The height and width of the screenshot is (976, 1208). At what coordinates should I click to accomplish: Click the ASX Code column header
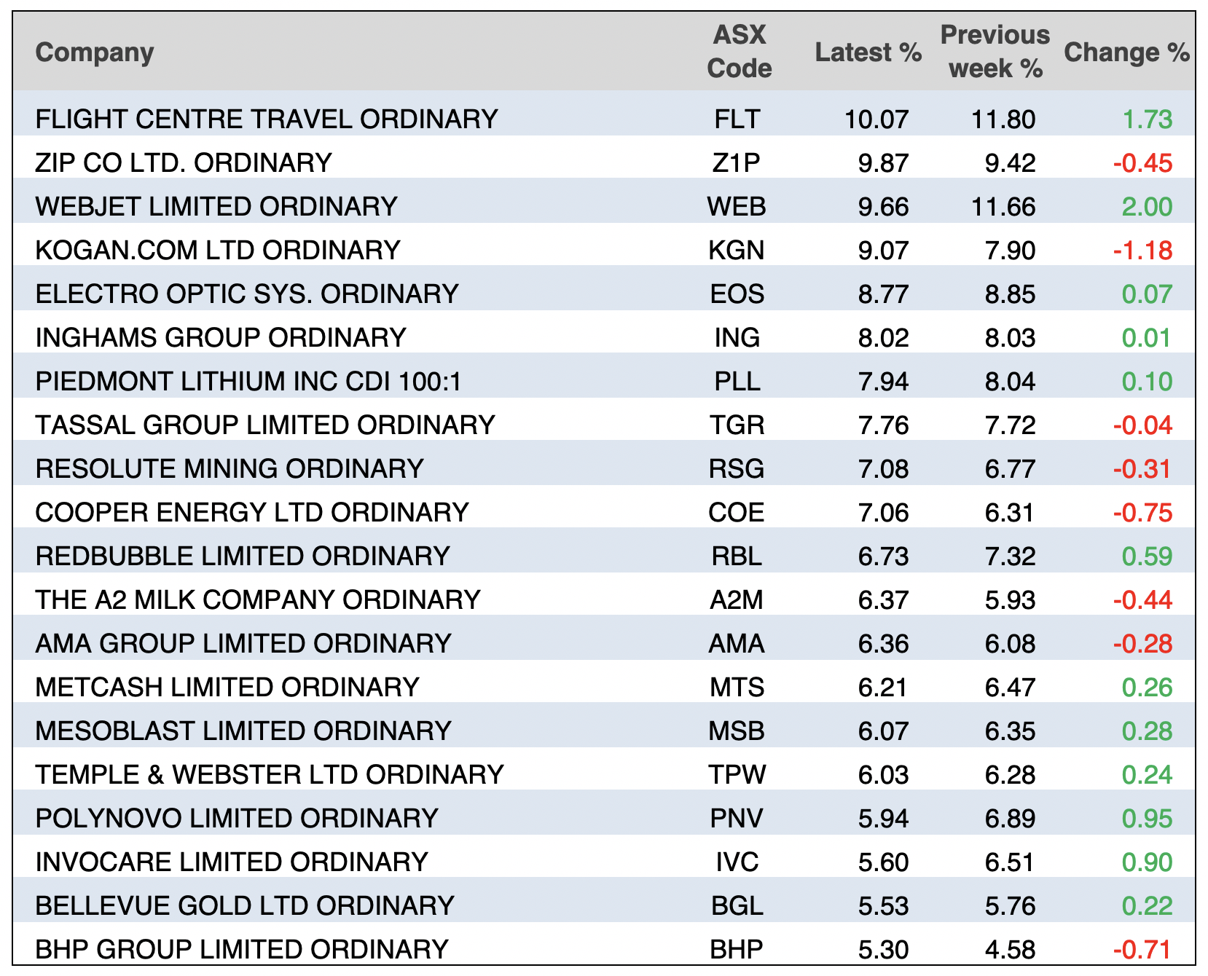739,51
